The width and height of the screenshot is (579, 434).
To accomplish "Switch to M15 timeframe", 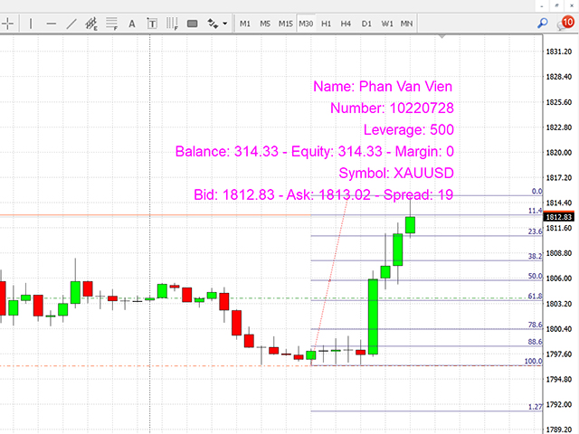I will tap(286, 24).
